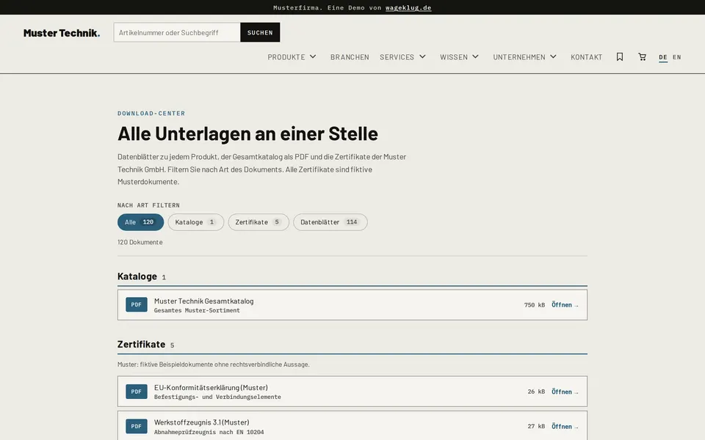The width and height of the screenshot is (705, 440).
Task: Focus the Artikelnummer oder Suchbegriff search field
Action: [177, 32]
